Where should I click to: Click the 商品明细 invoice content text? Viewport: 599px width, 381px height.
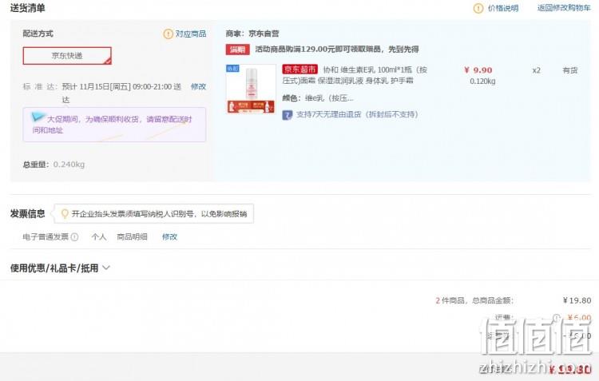132,237
